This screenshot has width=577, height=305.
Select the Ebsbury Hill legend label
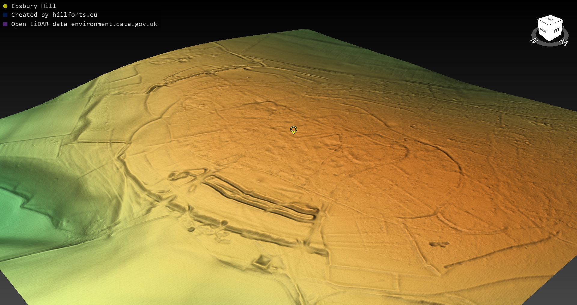pyautogui.click(x=33, y=6)
